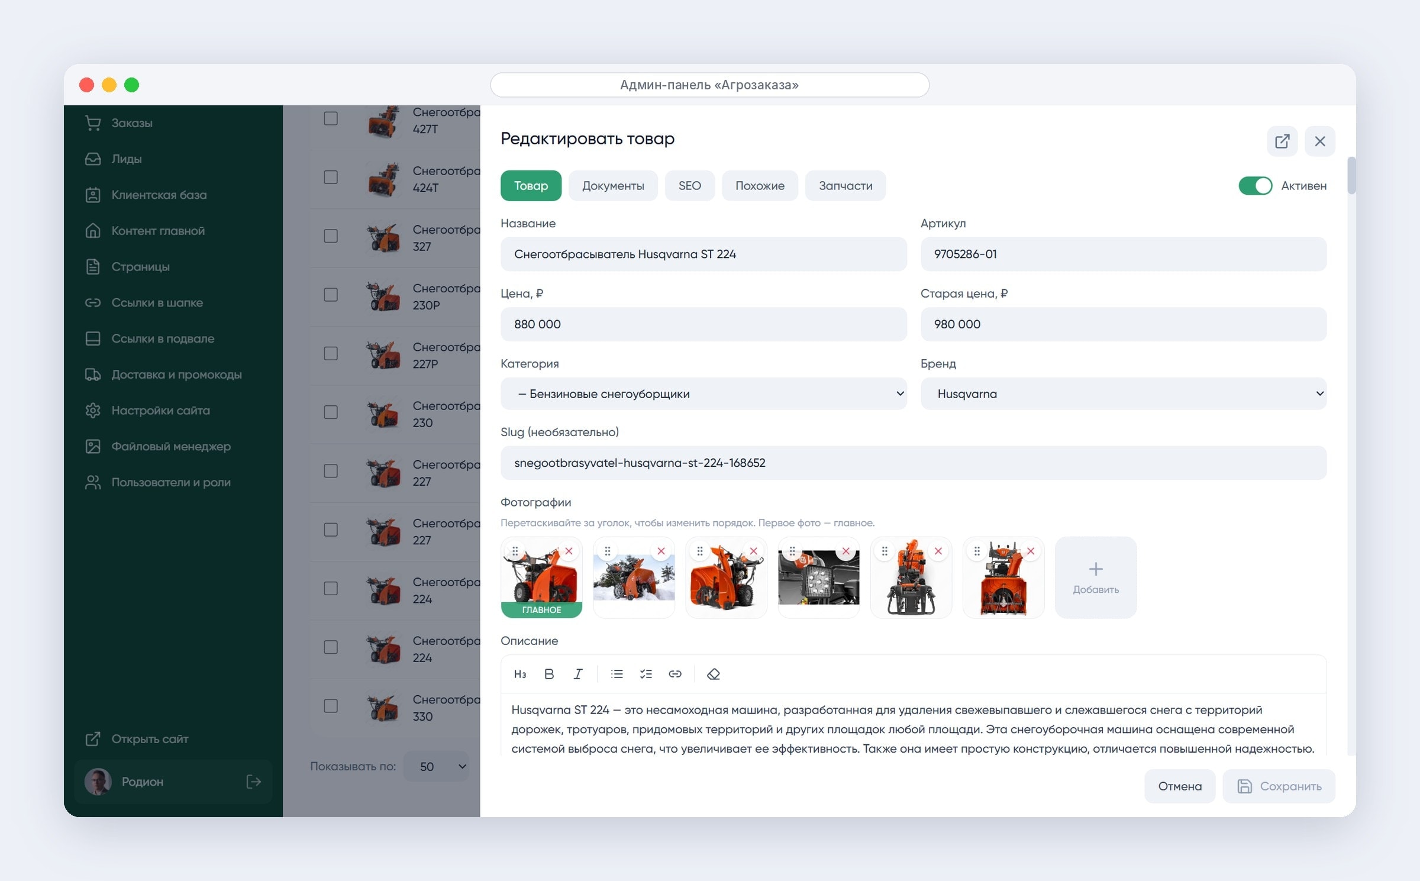Click Родион user avatar
1420x881 pixels.
(x=98, y=782)
